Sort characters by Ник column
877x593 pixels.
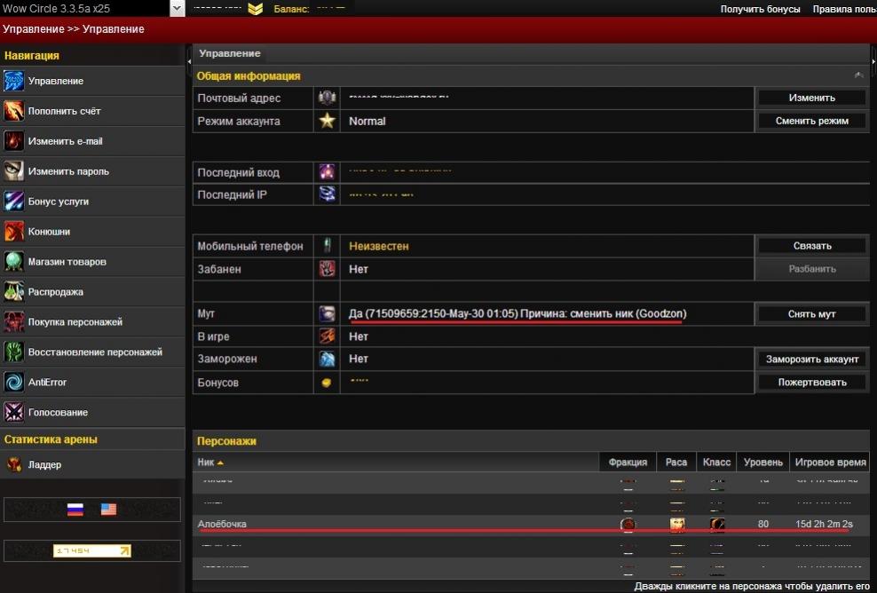coord(209,463)
